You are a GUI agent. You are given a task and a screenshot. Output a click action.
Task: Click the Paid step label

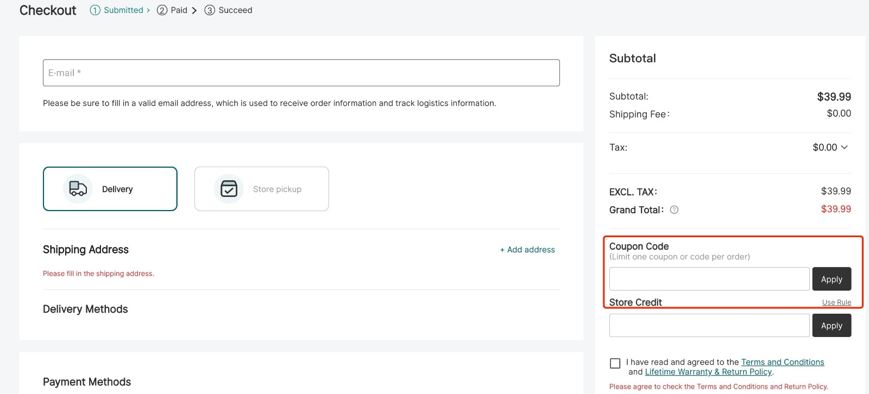pyautogui.click(x=179, y=10)
